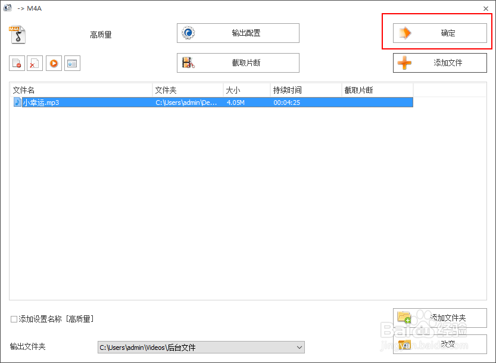The image size is (496, 363).
Task: Enable the 添加设置名称 [高质量] checkbox
Action: (14, 319)
